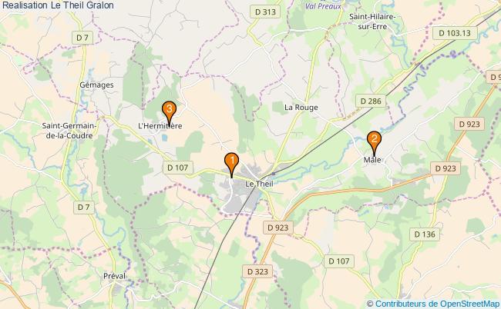Click the Val Preaux water label
Image resolution: width=501 pixels, height=309 pixels.
pos(323,5)
